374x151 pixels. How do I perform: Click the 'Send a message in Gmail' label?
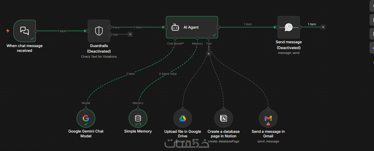(x=268, y=134)
